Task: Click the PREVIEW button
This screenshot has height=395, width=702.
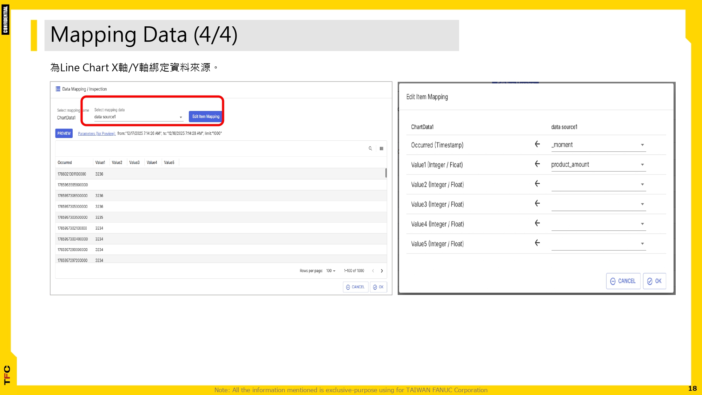Action: click(x=64, y=133)
